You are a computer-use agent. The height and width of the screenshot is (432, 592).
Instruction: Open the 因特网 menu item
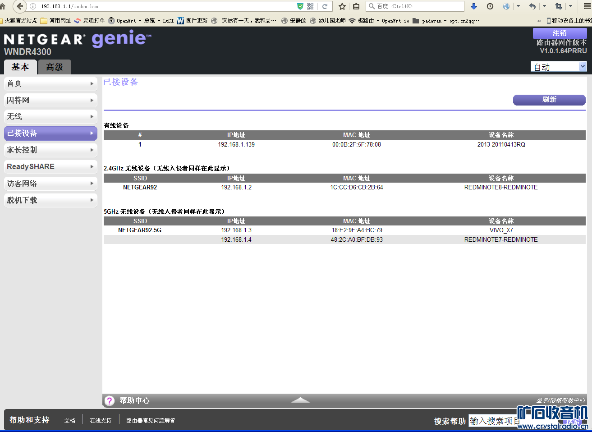(x=50, y=100)
